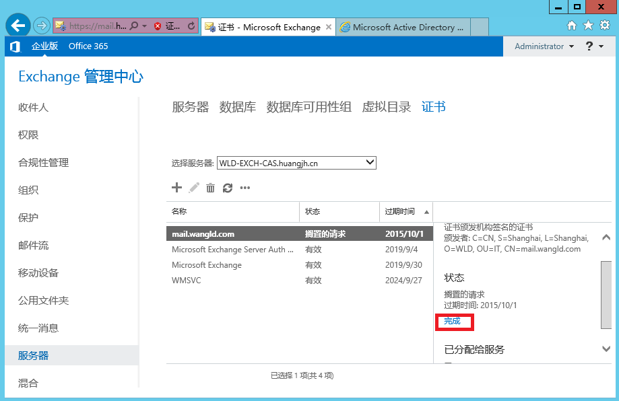Click the browser forward arrow button

42,26
